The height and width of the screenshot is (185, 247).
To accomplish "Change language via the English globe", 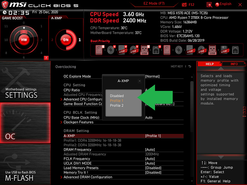I will 224,4.
